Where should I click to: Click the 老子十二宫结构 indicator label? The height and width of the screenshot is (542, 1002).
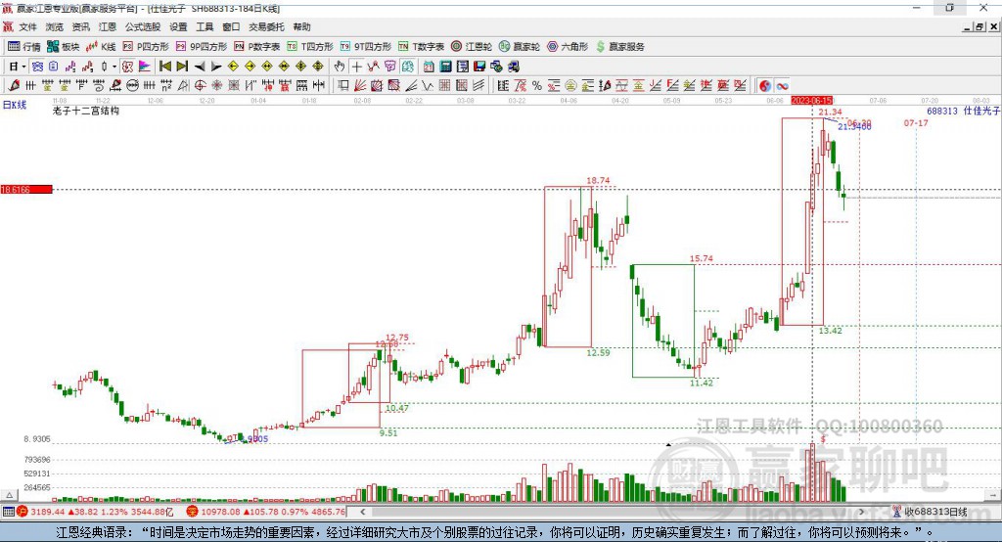coord(86,111)
